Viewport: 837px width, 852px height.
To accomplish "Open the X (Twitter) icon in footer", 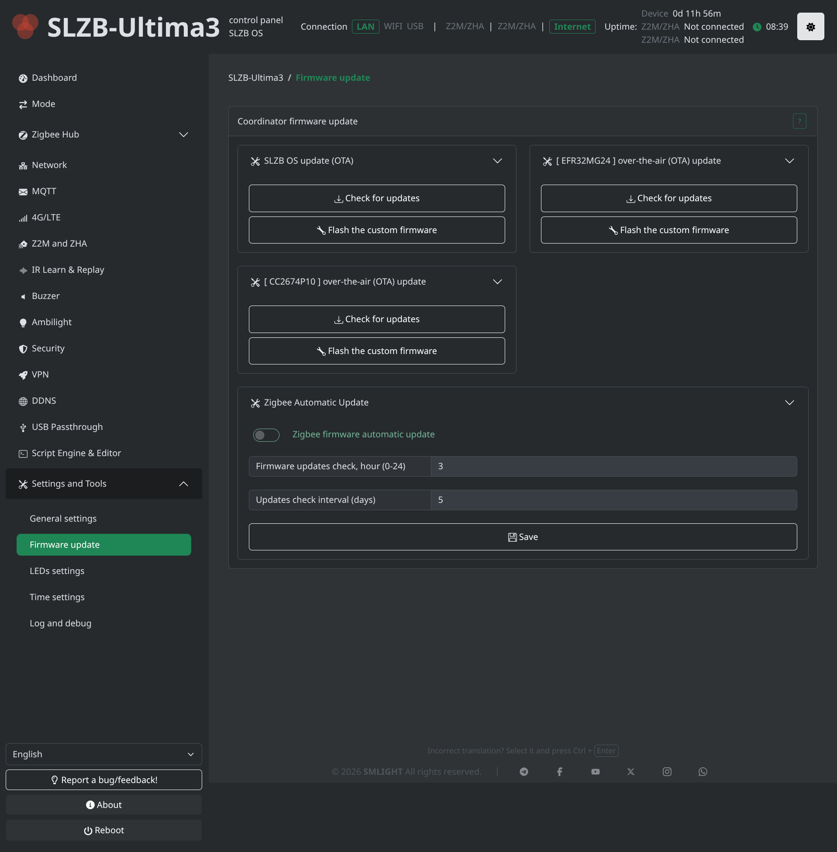I will [x=631, y=772].
